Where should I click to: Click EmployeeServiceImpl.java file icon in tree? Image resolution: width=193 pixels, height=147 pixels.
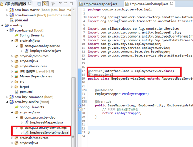pyautogui.click(x=26, y=133)
